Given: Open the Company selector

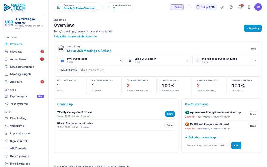Looking at the screenshot, I should 78,7.
